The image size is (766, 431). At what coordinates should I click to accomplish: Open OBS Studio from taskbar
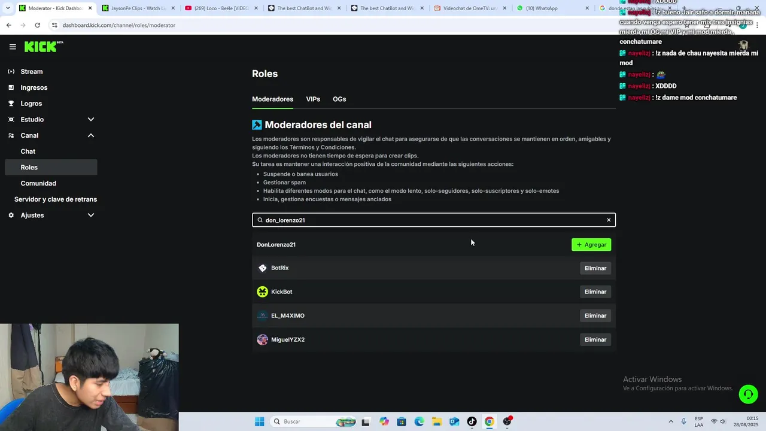507,421
